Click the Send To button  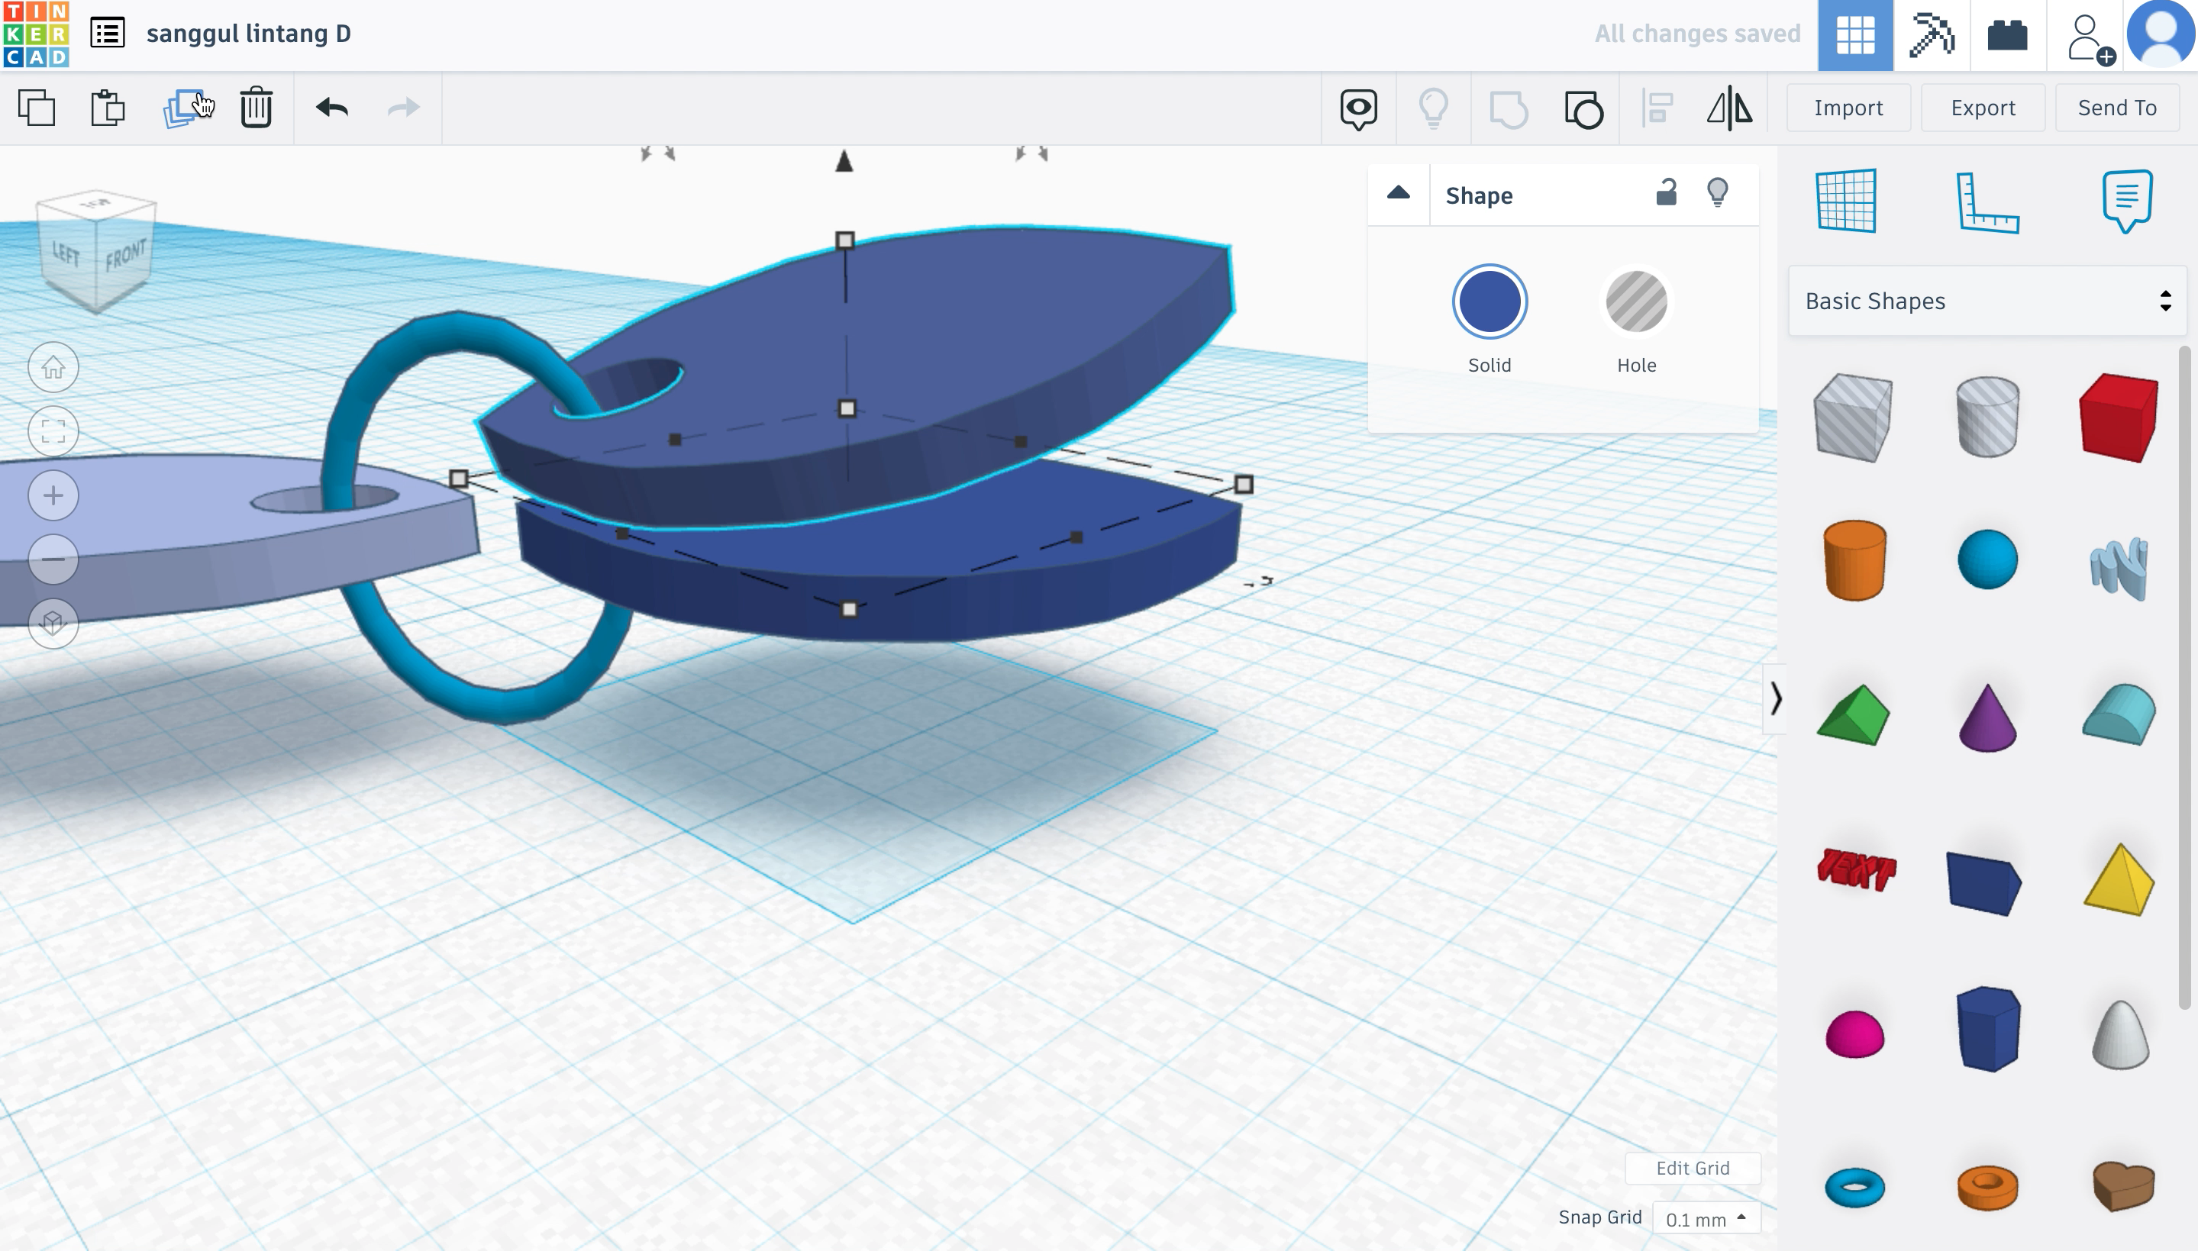click(x=2116, y=108)
